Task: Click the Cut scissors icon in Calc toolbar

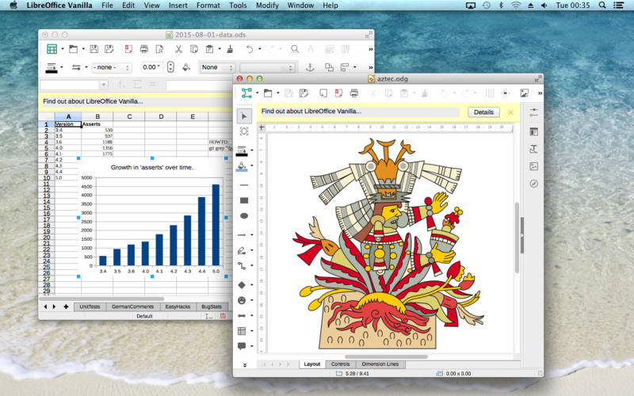Action: [x=178, y=49]
